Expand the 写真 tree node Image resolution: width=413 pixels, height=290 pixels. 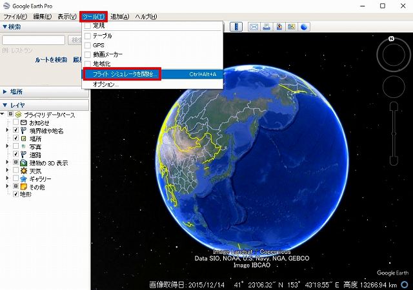[7, 146]
